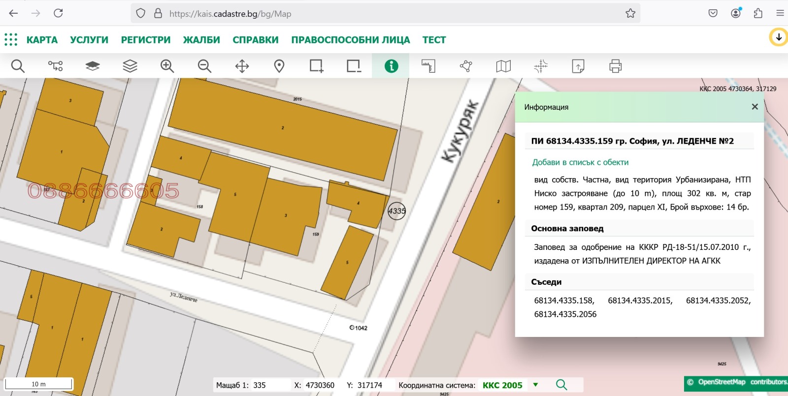This screenshot has height=396, width=788.
Task: Click the search magnifier tool in map toolbar
Action: pyautogui.click(x=18, y=66)
